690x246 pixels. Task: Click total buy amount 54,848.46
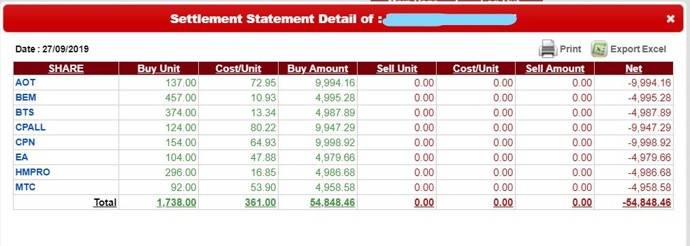tap(332, 203)
